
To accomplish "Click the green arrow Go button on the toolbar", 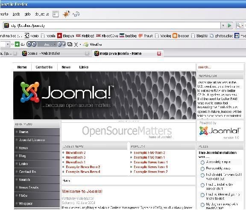I will point(17,44).
